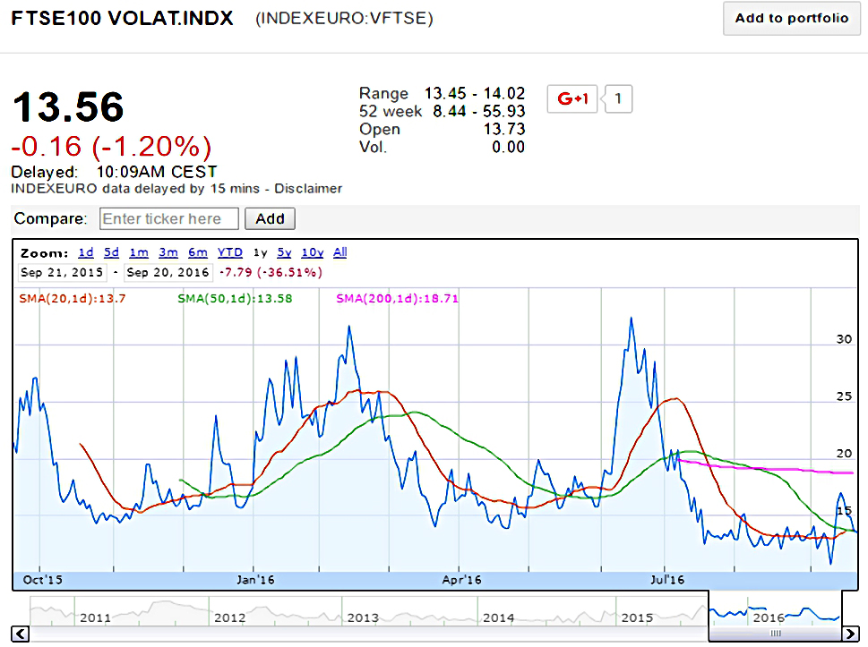Jump to 2015 in overview timeline
The image size is (868, 647).
click(637, 617)
